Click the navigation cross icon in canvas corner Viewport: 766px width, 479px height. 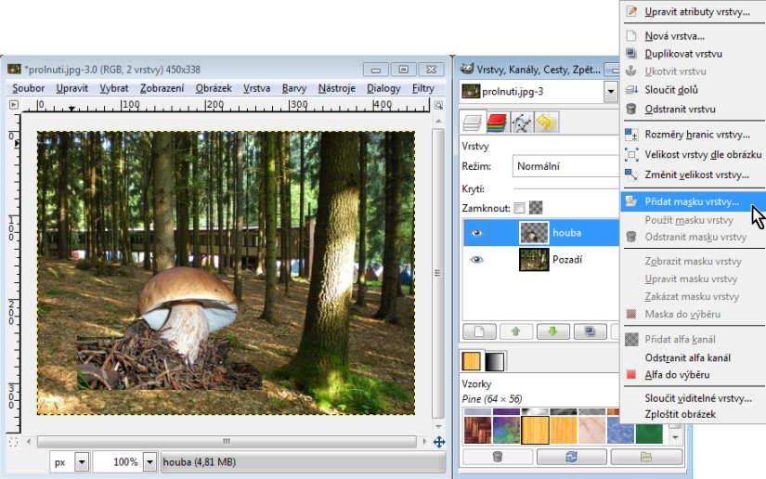click(439, 442)
